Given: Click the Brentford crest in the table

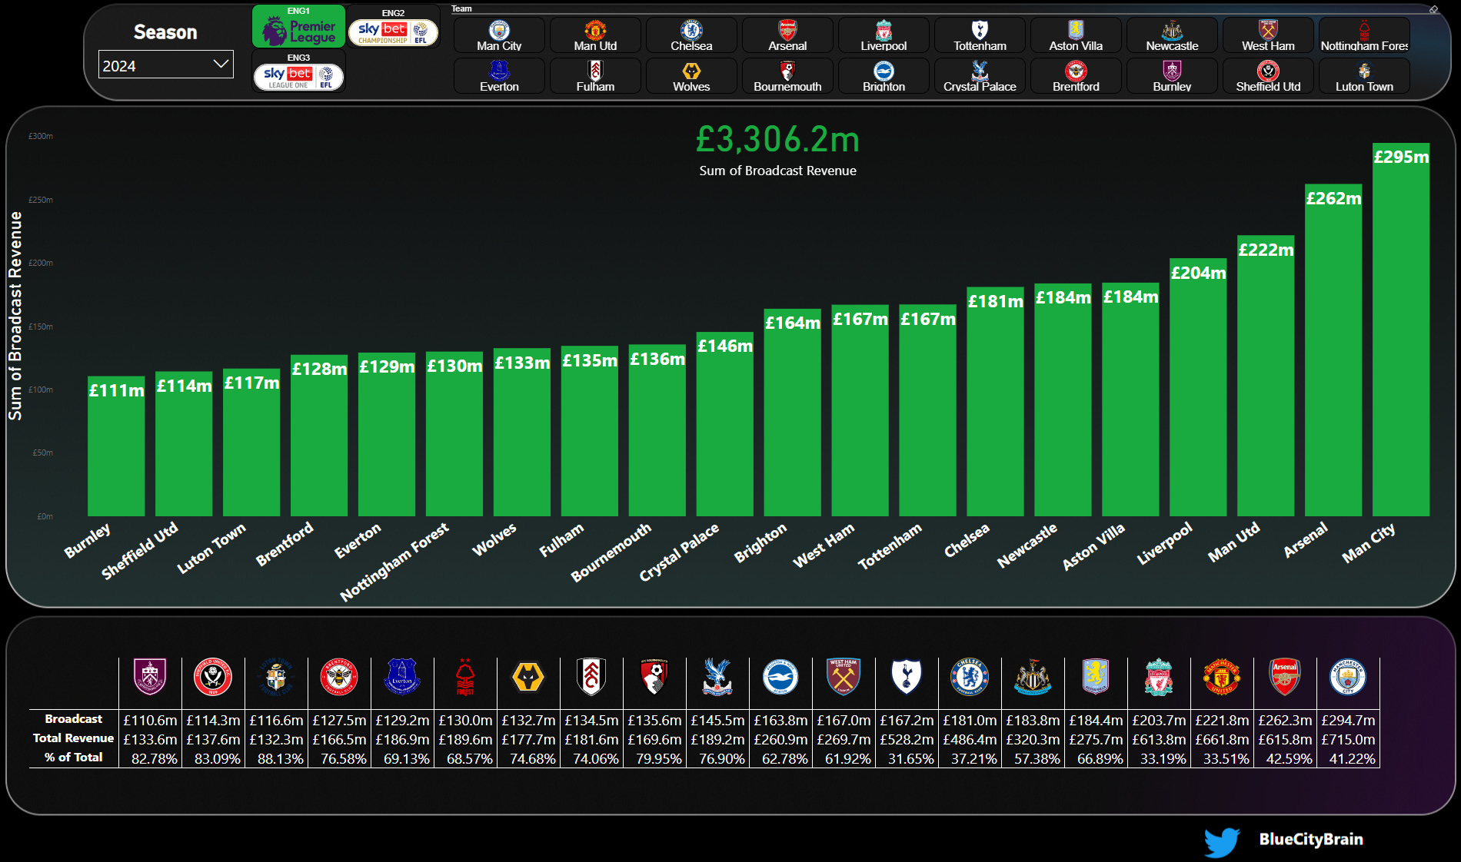Looking at the screenshot, I should pyautogui.click(x=339, y=677).
